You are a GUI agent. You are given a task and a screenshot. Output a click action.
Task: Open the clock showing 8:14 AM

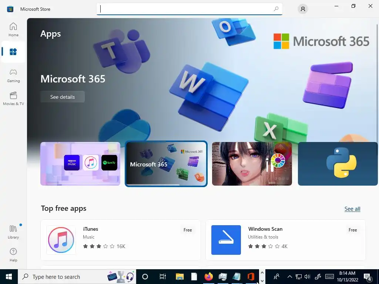[347, 277]
